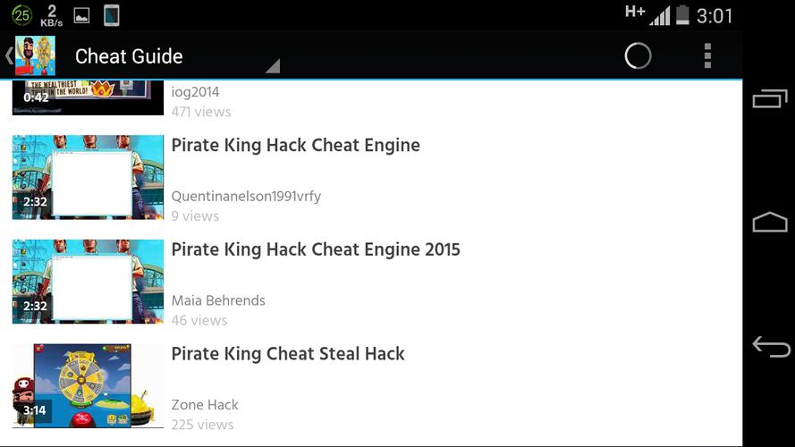
Task: Tap the phone icon in status bar
Action: [x=112, y=15]
